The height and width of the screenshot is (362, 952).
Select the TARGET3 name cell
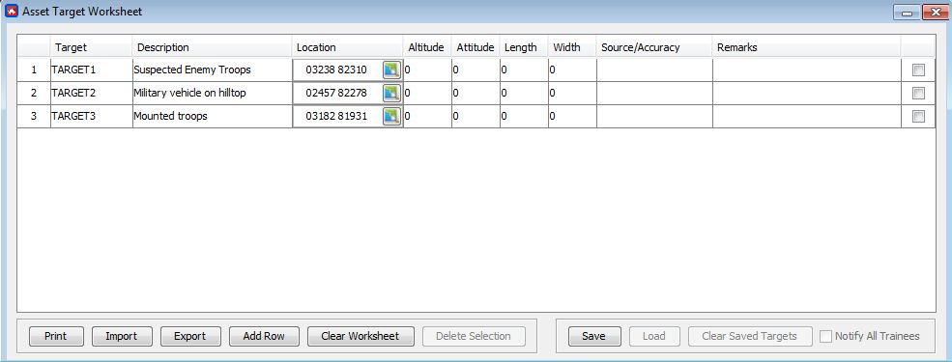(91, 117)
